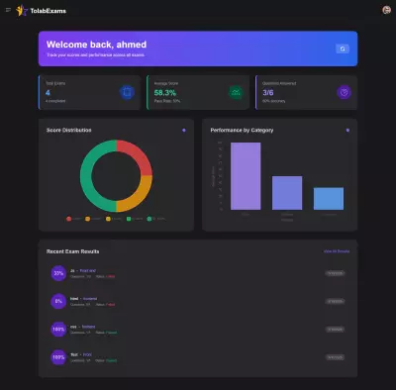Click the green Average Score chart icon

(236, 92)
